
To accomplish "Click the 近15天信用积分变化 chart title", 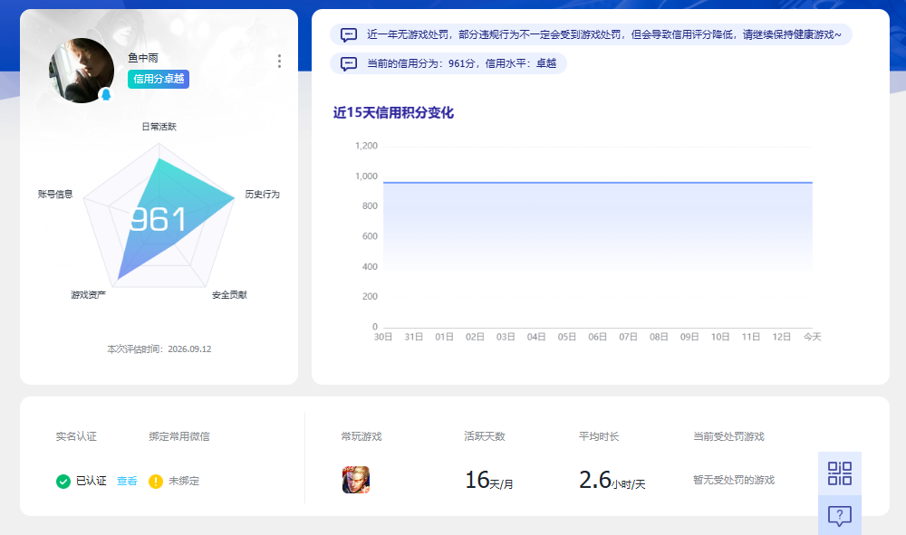I will [x=393, y=112].
